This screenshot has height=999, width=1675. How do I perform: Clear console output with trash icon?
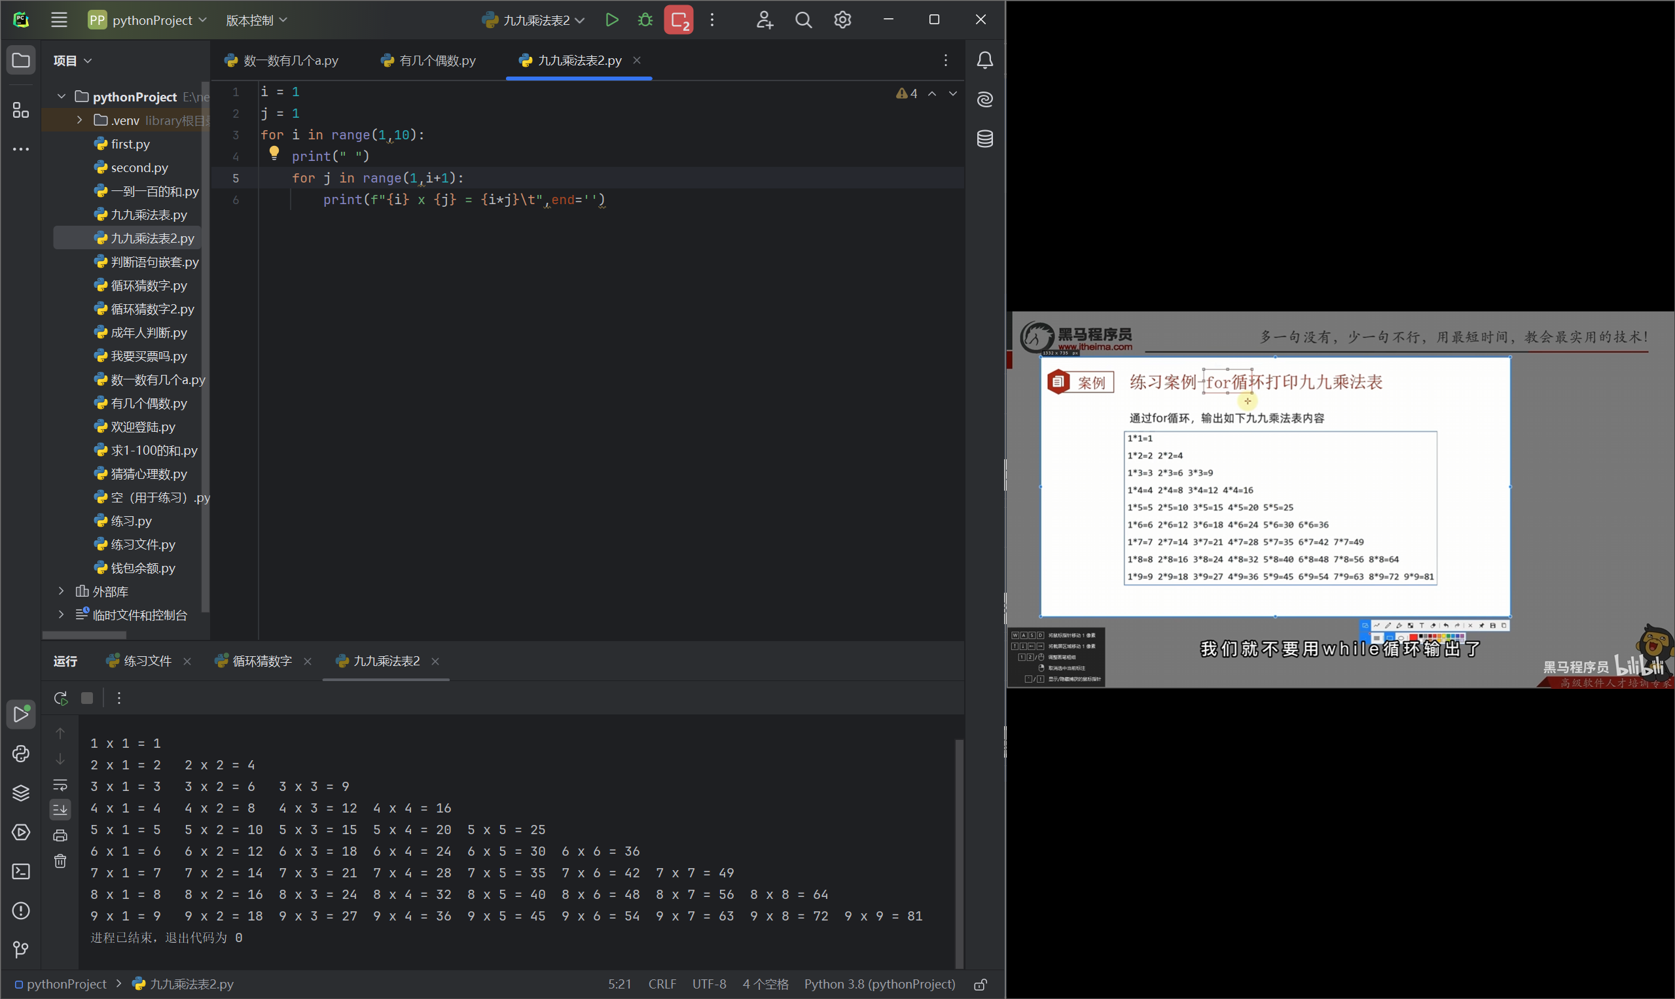pos(60,861)
